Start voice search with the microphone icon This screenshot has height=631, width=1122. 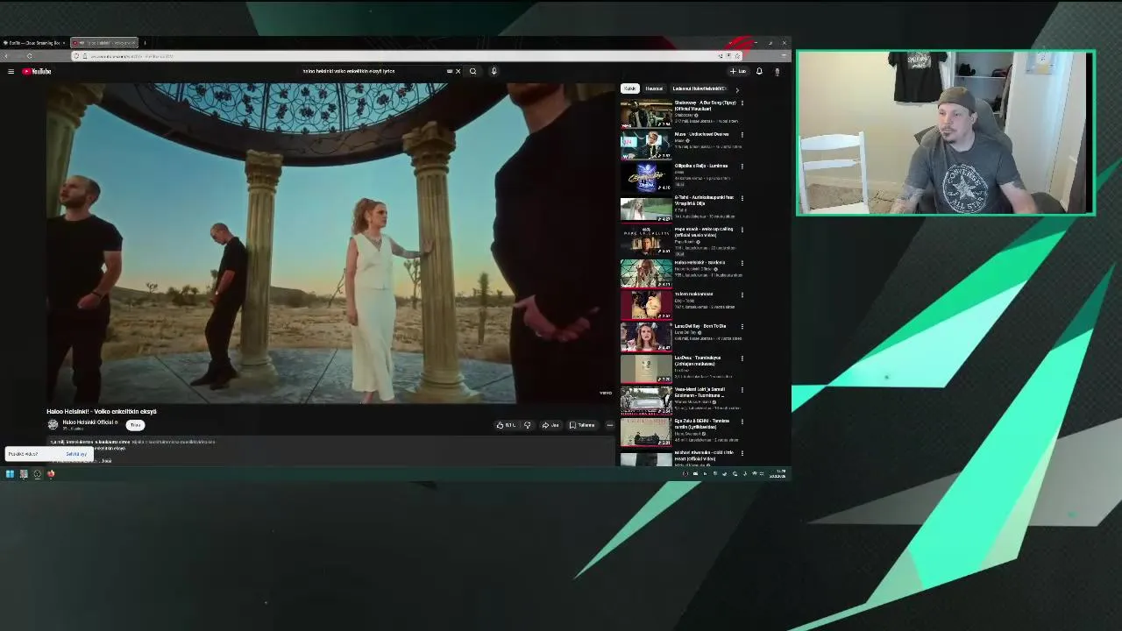tap(494, 71)
